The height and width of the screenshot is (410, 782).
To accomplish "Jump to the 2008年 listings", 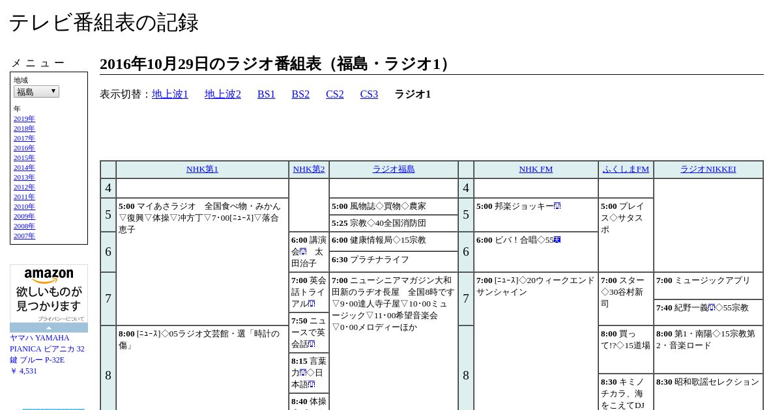I will (x=24, y=226).
